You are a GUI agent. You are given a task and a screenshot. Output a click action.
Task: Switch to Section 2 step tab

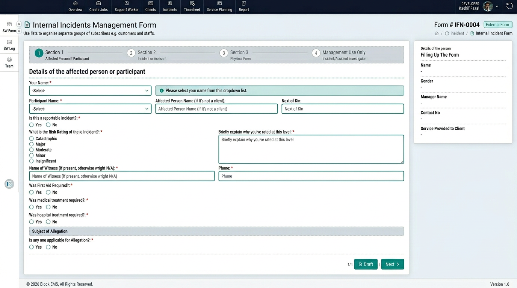coord(131,53)
